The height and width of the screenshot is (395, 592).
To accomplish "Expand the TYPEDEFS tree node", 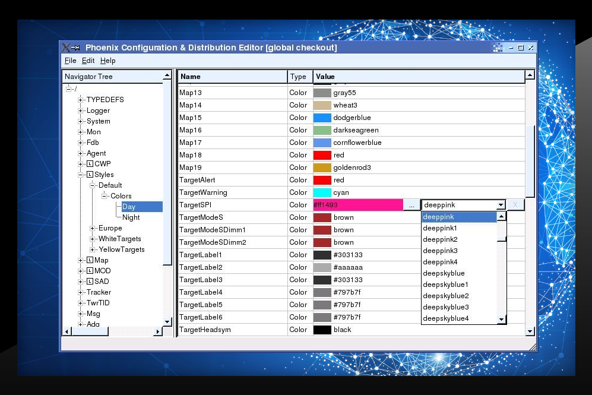I will pos(81,100).
